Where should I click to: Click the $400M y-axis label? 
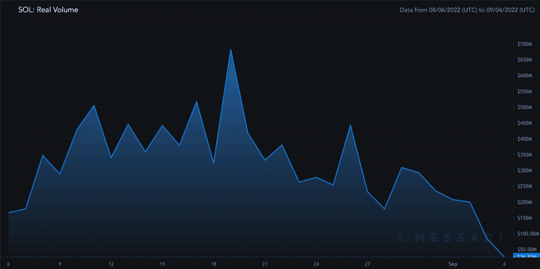525,139
